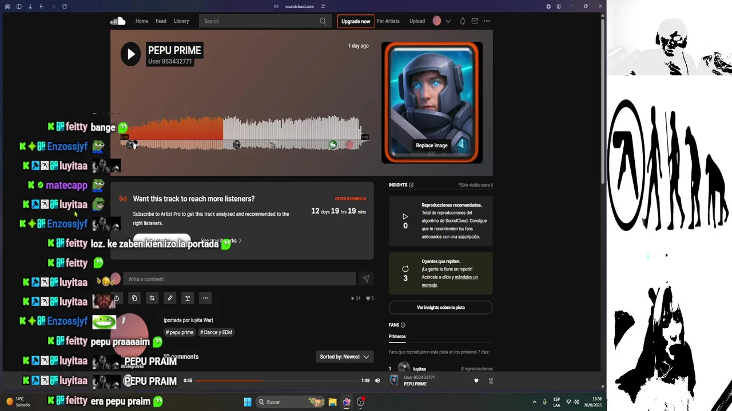Click the taskbar Buscar search box

tap(291, 402)
